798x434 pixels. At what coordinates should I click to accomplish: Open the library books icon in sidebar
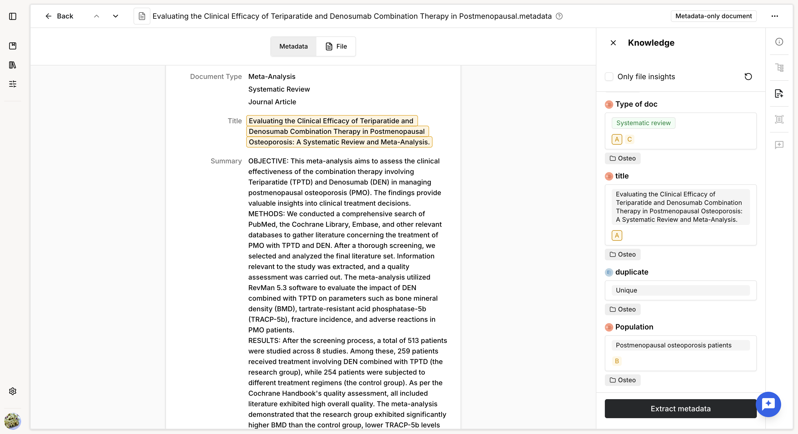13,65
